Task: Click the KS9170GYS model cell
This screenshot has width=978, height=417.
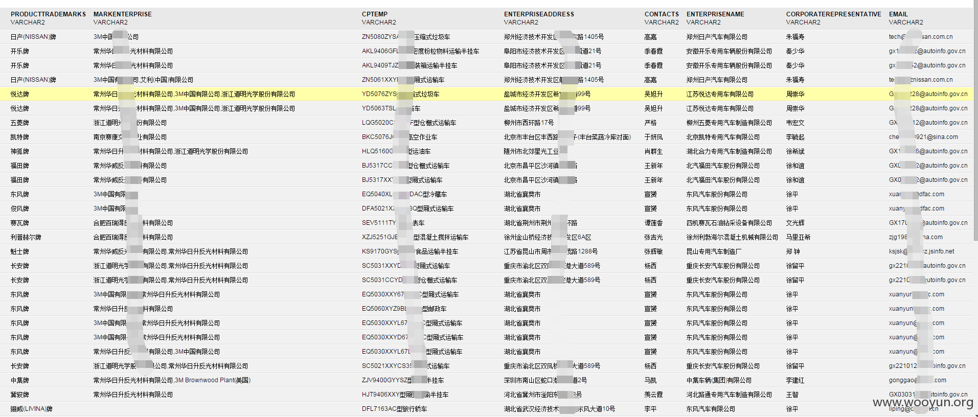Action: 410,251
